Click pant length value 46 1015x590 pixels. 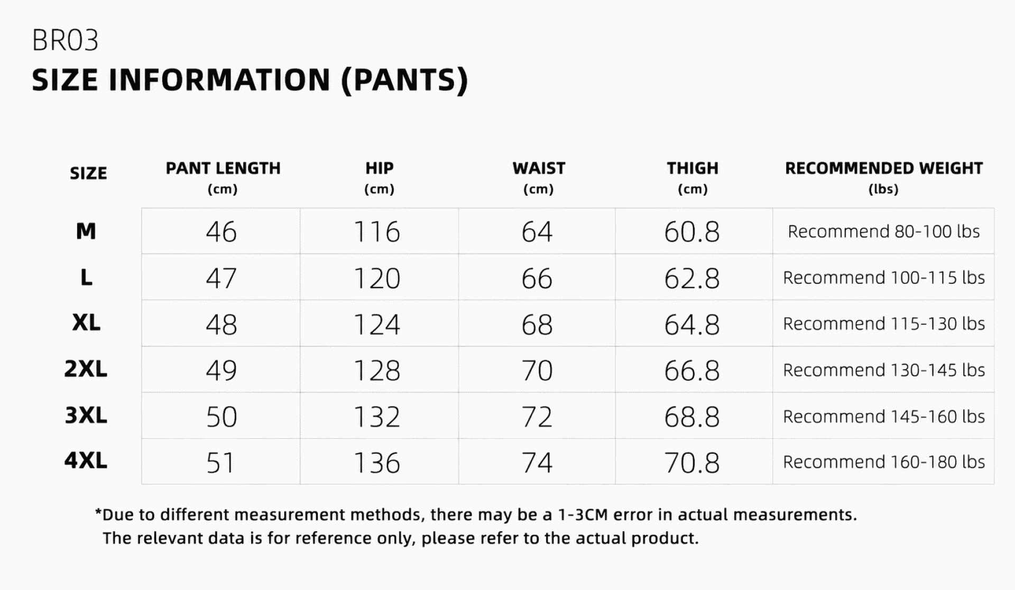(x=221, y=232)
